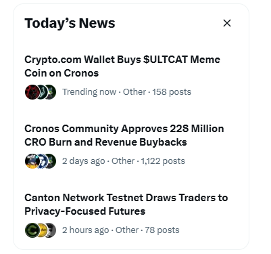
Task: Open the Canton Network Testnet Draws Traders headline
Action: click(126, 205)
